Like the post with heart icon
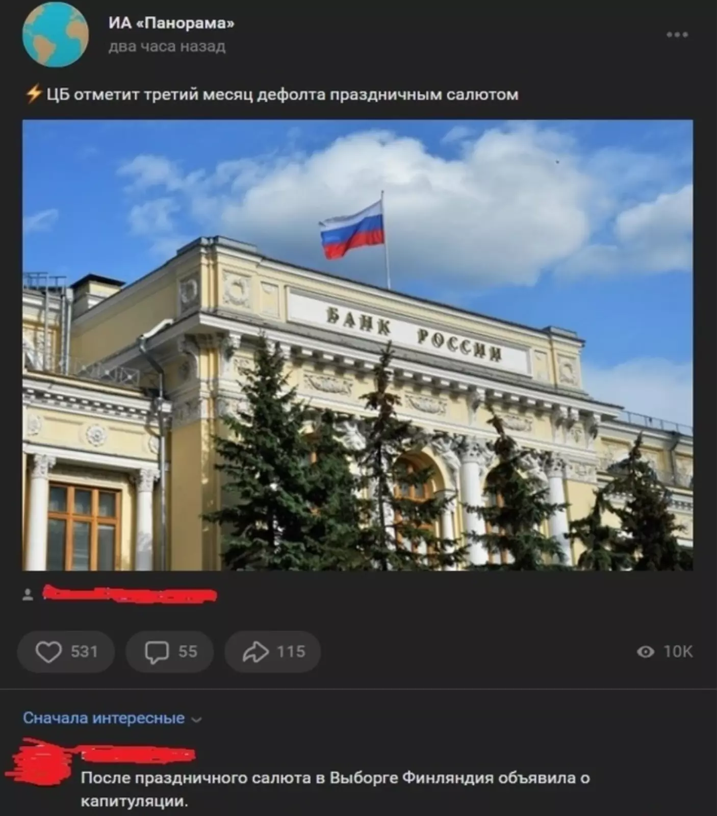Viewport: 717px width, 816px height. [x=48, y=652]
